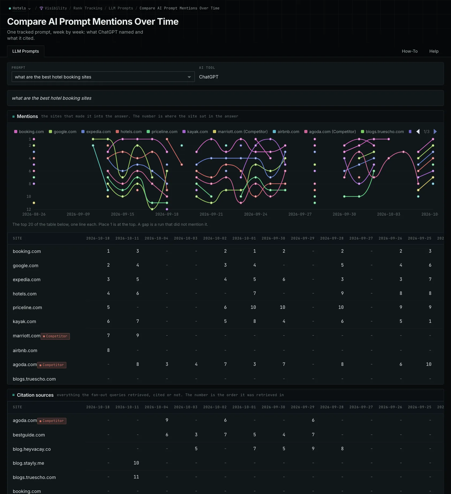This screenshot has height=494, width=451.
Task: Expand the prompt selector dropdown
Action: click(x=103, y=77)
